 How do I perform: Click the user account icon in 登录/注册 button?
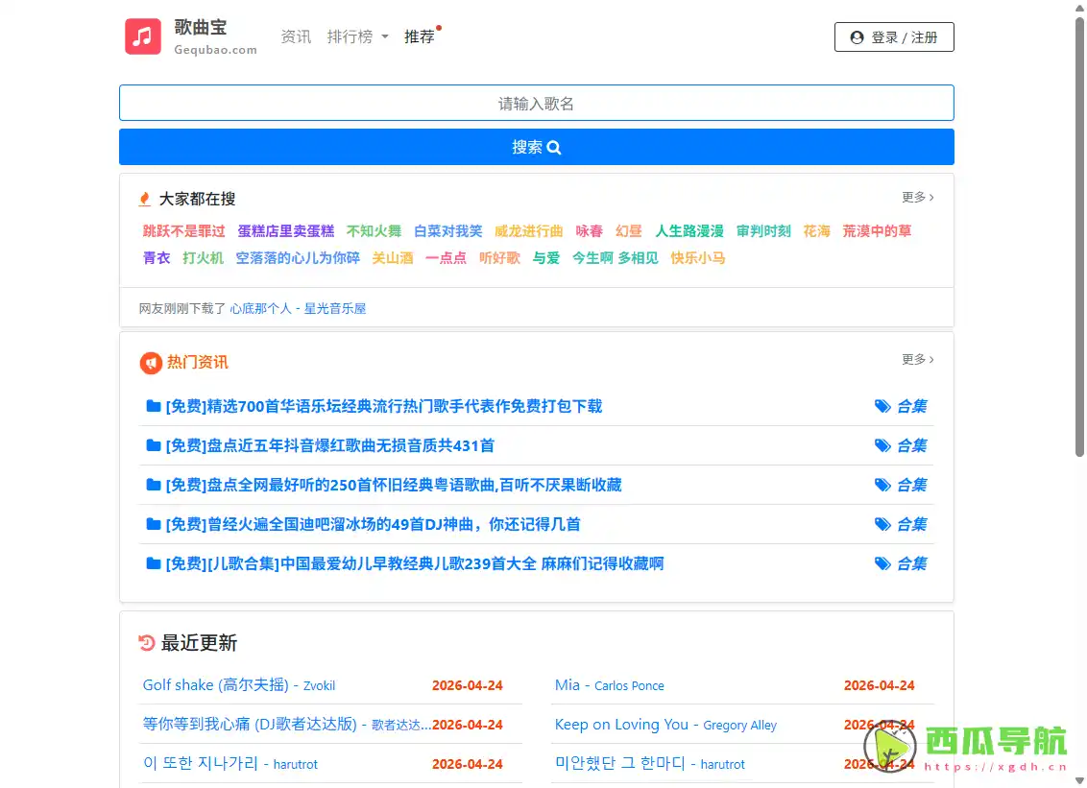(856, 37)
